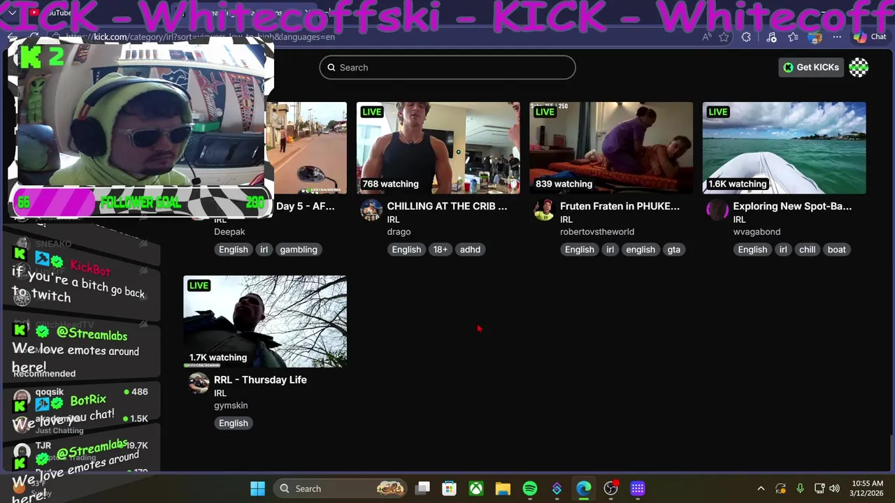Open the drago channel name link

point(399,232)
